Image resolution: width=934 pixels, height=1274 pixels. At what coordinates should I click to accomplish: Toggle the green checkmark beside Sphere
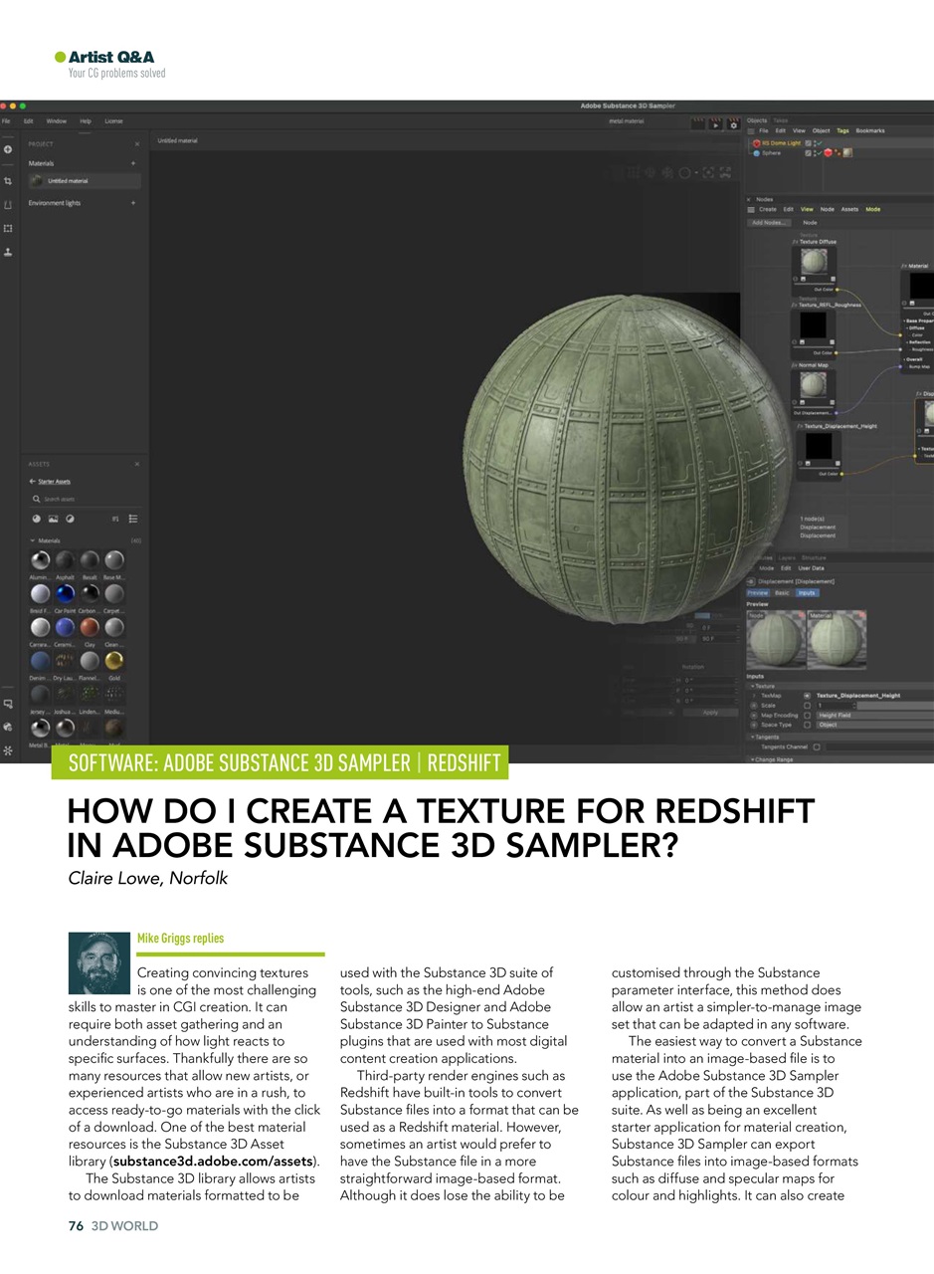[820, 152]
